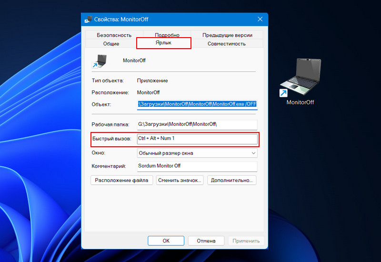The image size is (381, 262).
Task: Click the Расположение label
Action: click(110, 92)
